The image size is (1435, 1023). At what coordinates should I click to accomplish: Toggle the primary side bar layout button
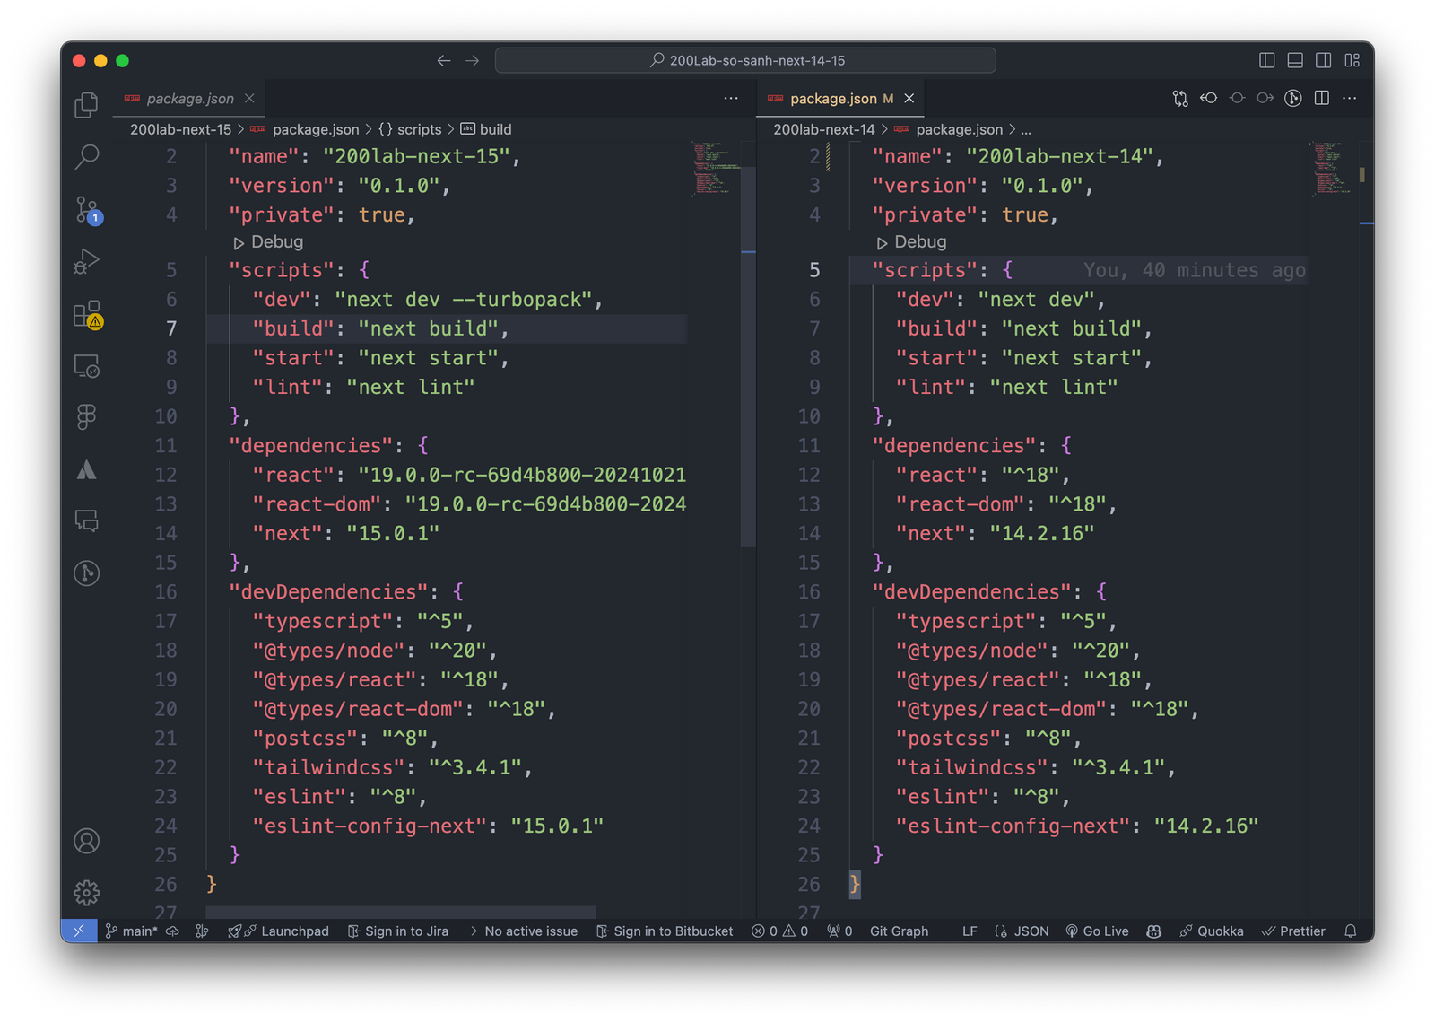coord(1266,60)
